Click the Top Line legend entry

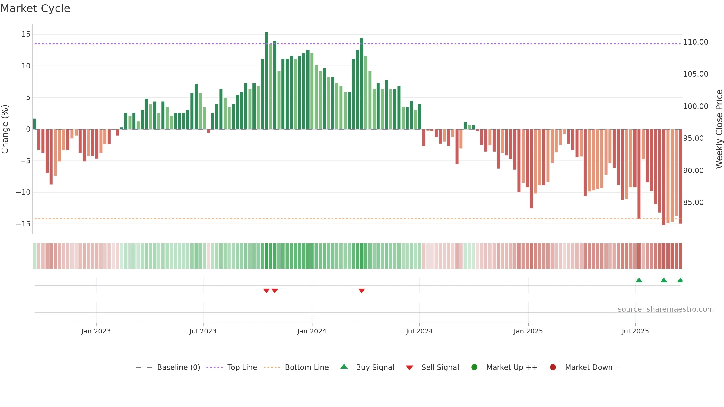[x=231, y=367]
